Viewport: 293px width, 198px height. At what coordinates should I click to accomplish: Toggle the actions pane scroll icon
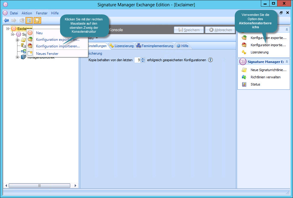click(37, 20)
